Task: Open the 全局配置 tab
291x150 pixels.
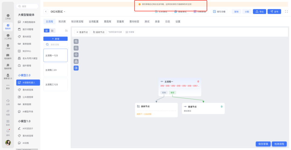Action: tap(93, 22)
